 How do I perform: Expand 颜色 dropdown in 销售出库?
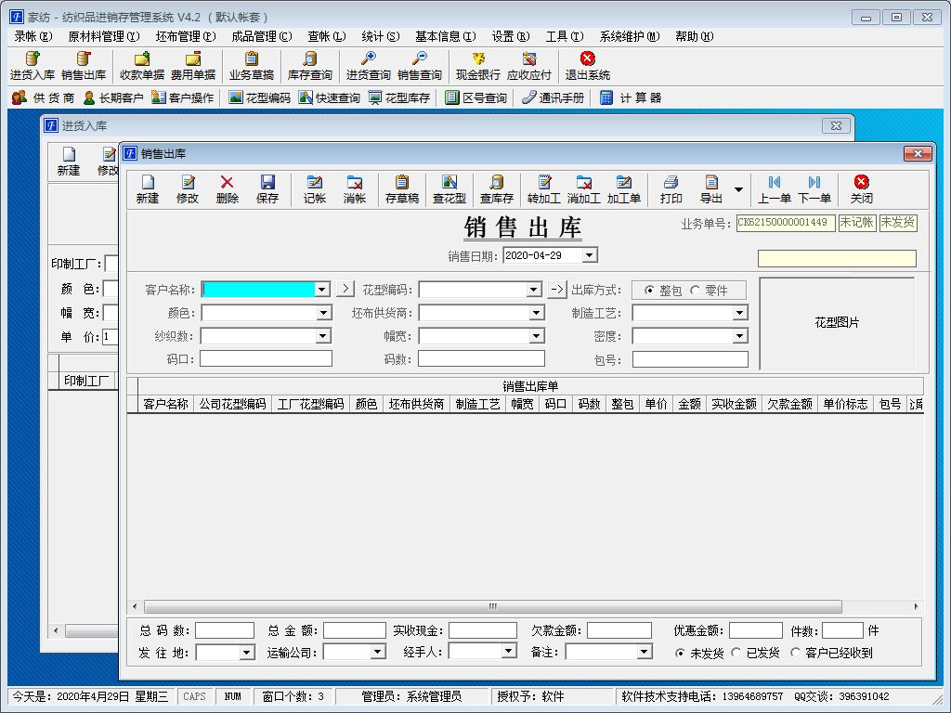[x=324, y=313]
